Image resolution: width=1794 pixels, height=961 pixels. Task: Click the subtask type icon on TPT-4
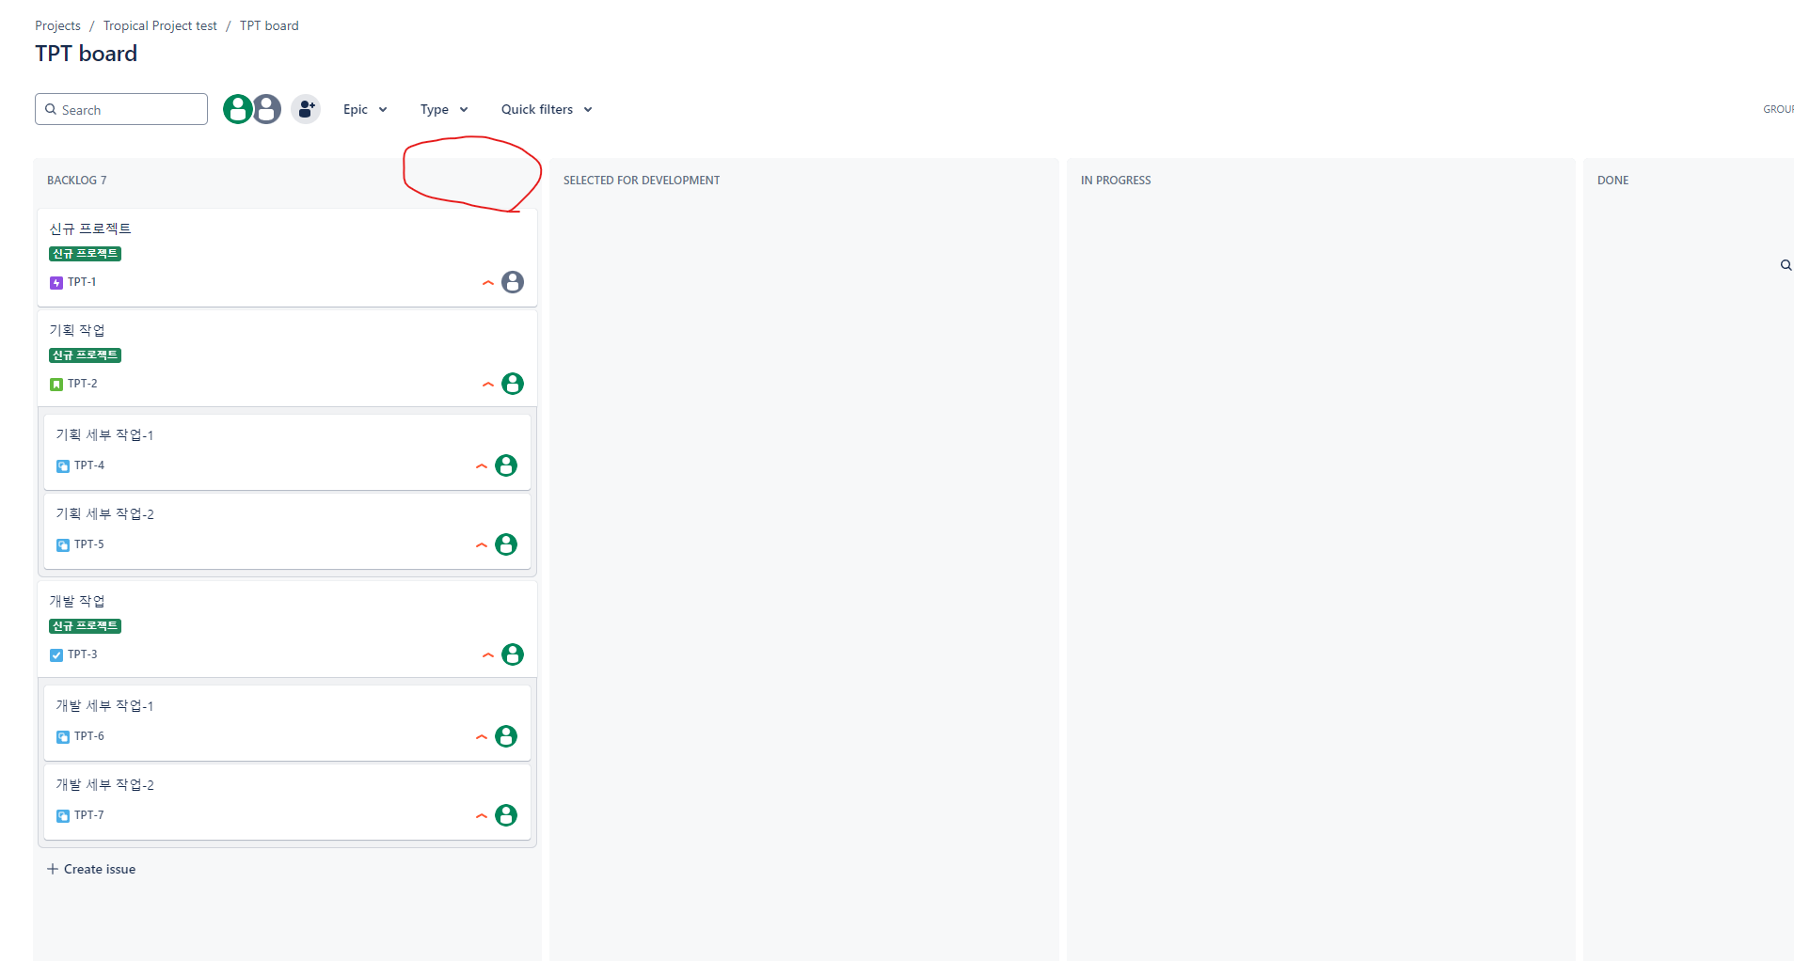coord(63,465)
